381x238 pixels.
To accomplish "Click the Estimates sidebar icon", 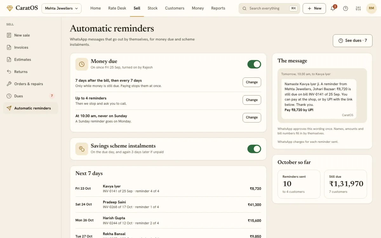I will tap(9, 59).
